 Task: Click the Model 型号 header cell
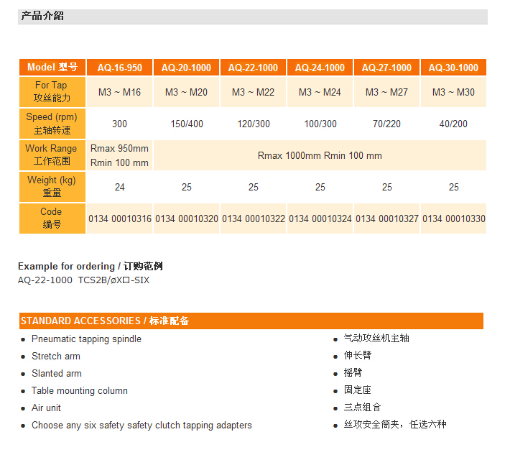tap(52, 68)
